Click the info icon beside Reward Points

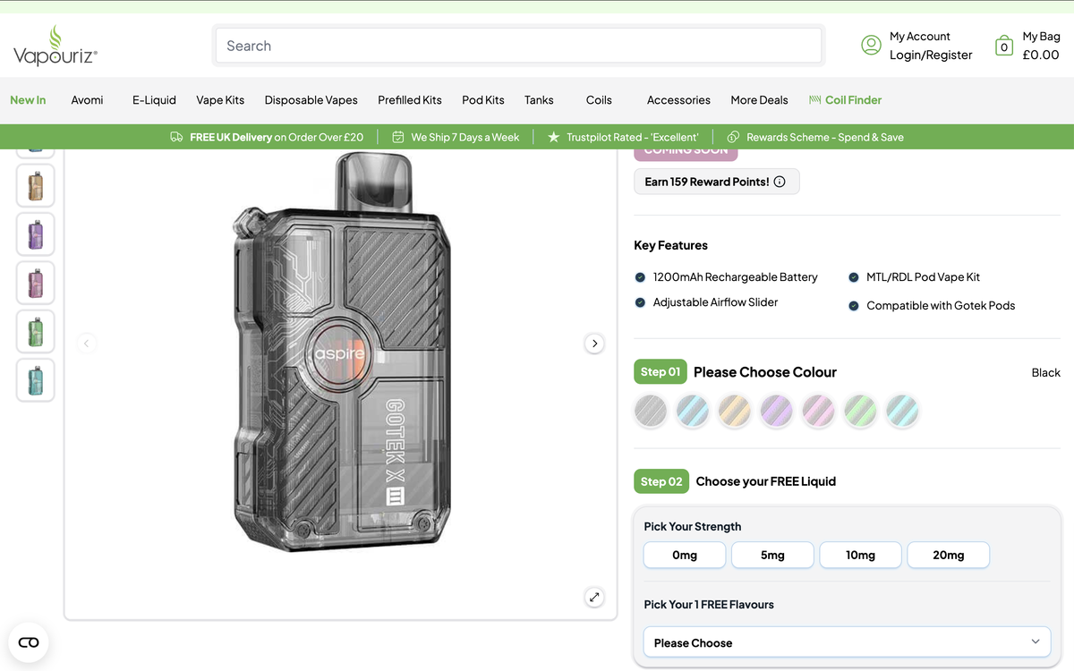pyautogui.click(x=780, y=182)
